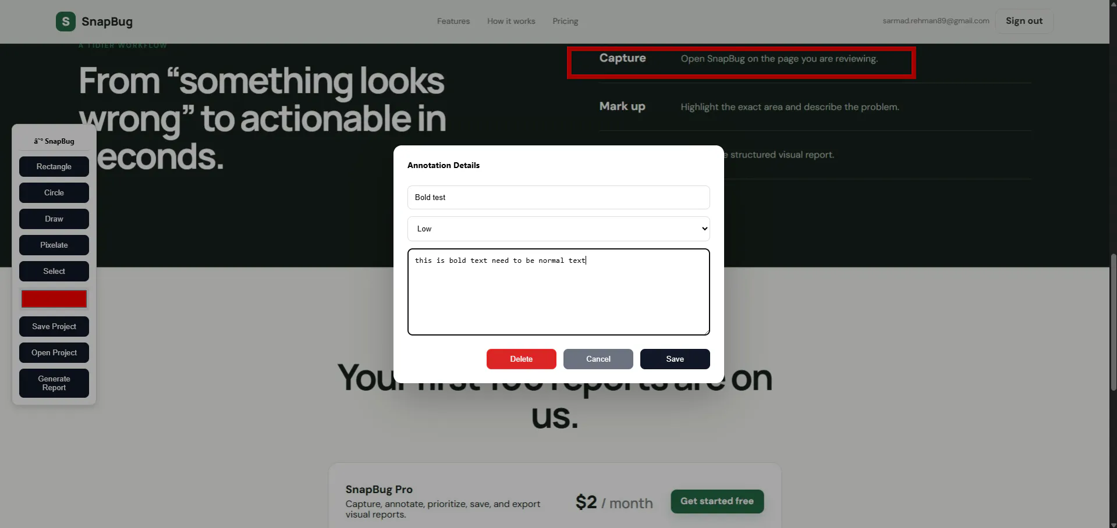Click Open Project in the SnapBug toolbar

coord(54,352)
